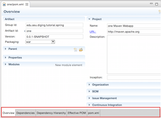161x118 pixels.
Task: Click the Group Id input field
Action: pyautogui.click(x=54, y=25)
